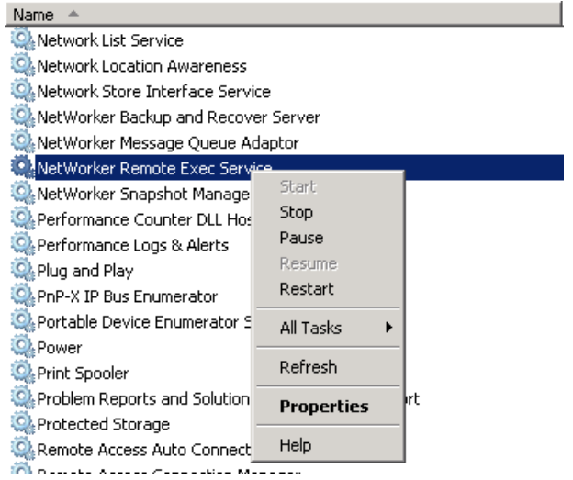Choose Restart from the context menu

pyautogui.click(x=328, y=289)
